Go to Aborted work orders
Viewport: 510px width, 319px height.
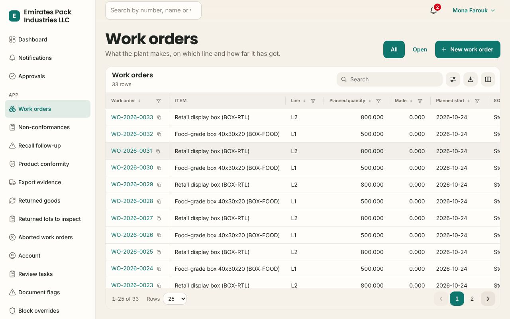[48, 237]
